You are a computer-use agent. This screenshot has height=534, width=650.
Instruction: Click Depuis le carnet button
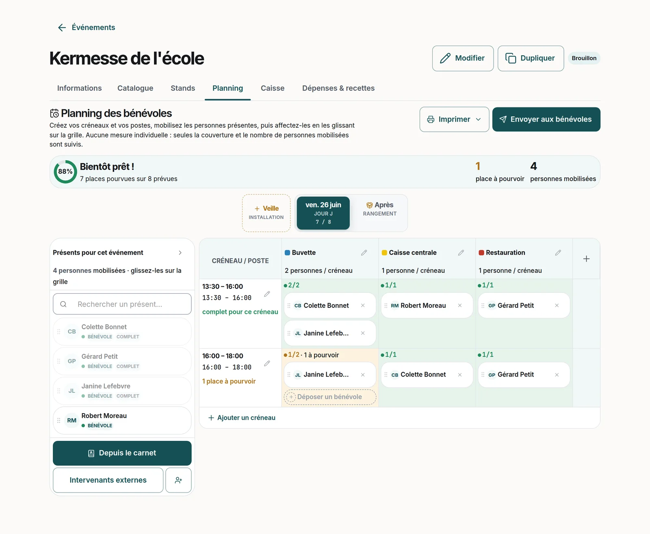click(122, 453)
